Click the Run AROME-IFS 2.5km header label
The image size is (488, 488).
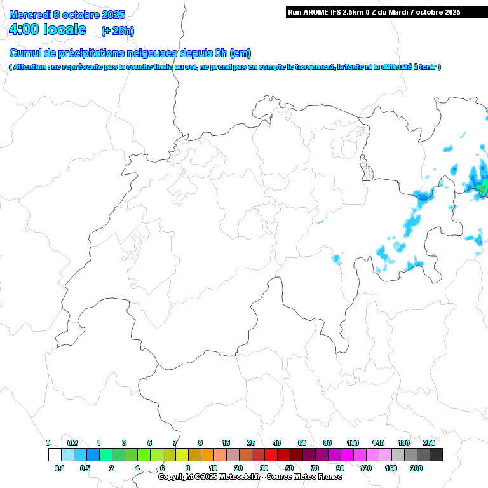click(x=374, y=12)
